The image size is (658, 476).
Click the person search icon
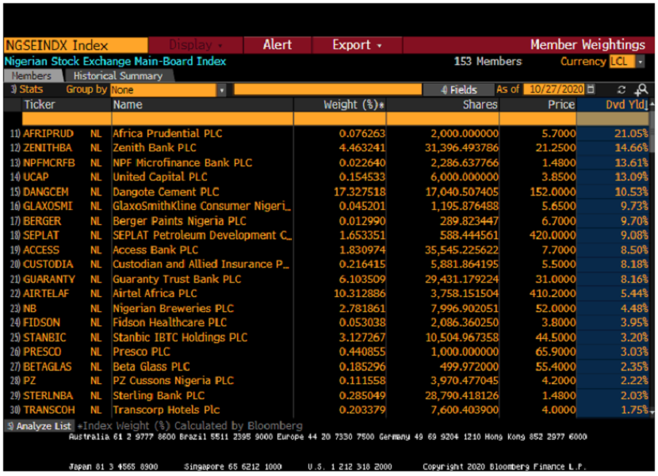[x=641, y=89]
